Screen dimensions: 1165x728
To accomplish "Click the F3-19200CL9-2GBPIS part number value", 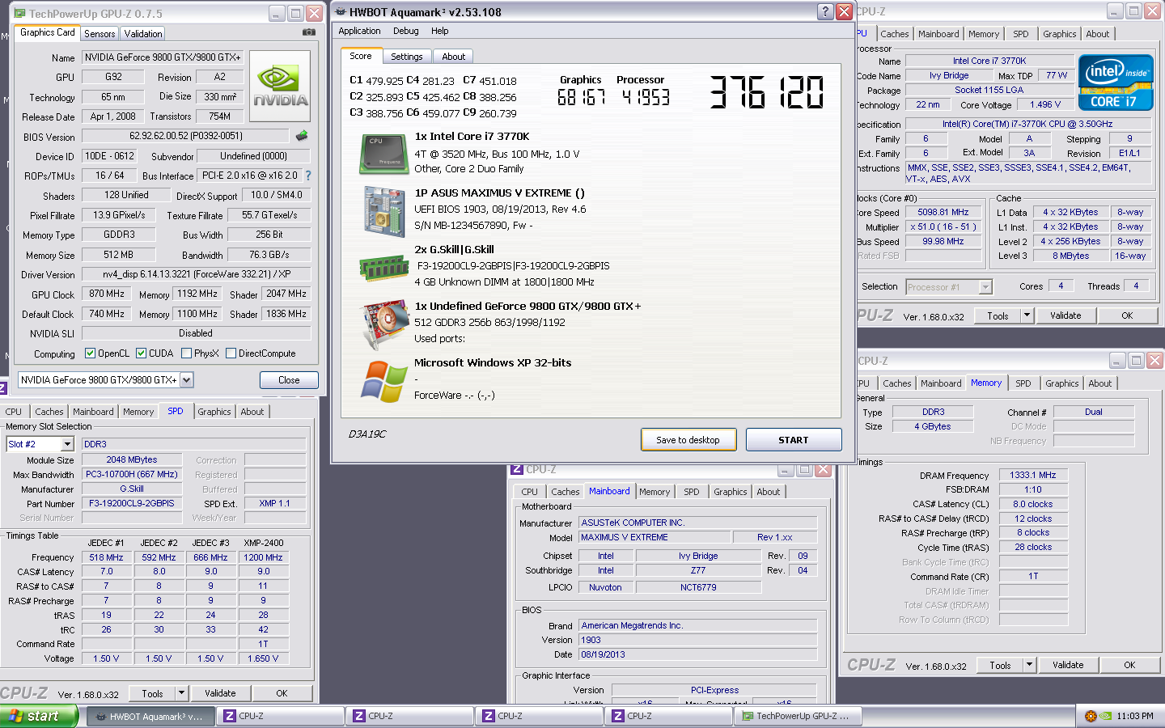I will click(132, 503).
